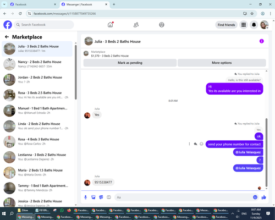Open Lestianna - 3 Beds 2 Baths House chat
The image size is (275, 220).
(x=37, y=157)
